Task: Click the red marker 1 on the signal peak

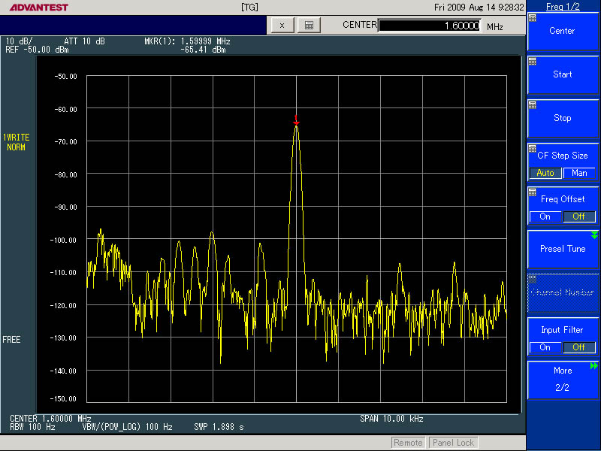Action: coord(297,120)
